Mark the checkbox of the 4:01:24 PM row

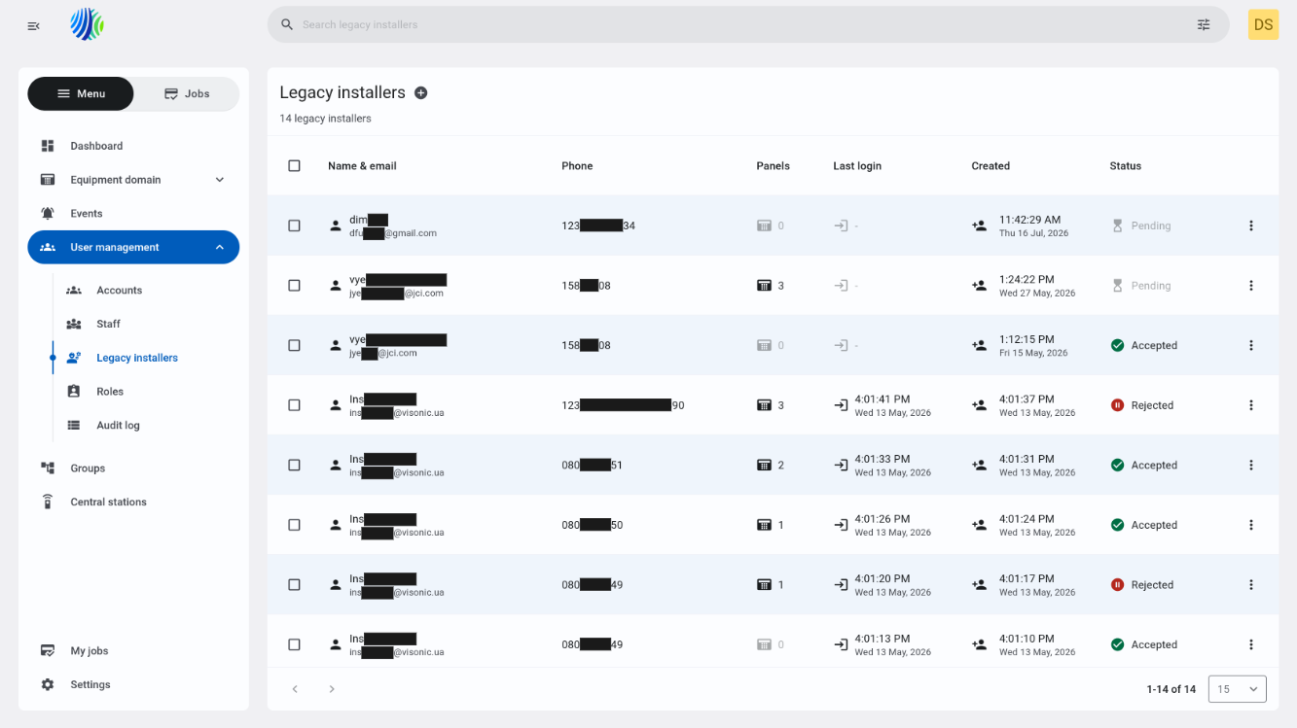pyautogui.click(x=295, y=525)
